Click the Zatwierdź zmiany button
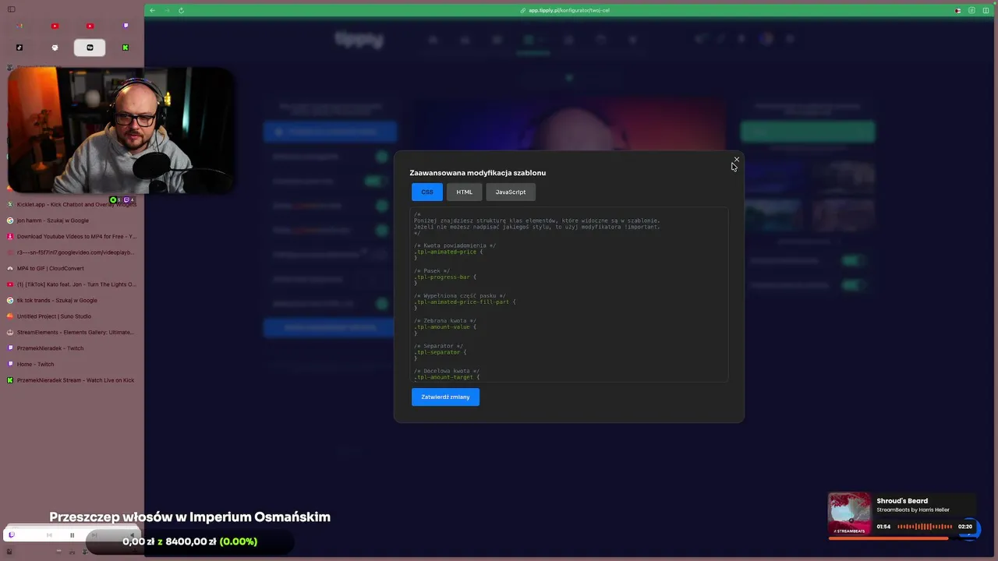This screenshot has width=998, height=561. coord(445,397)
